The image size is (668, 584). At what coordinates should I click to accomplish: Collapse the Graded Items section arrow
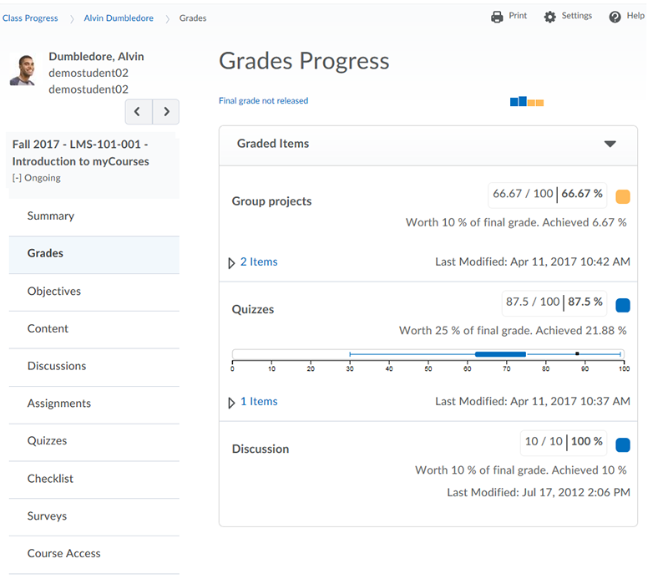point(610,144)
